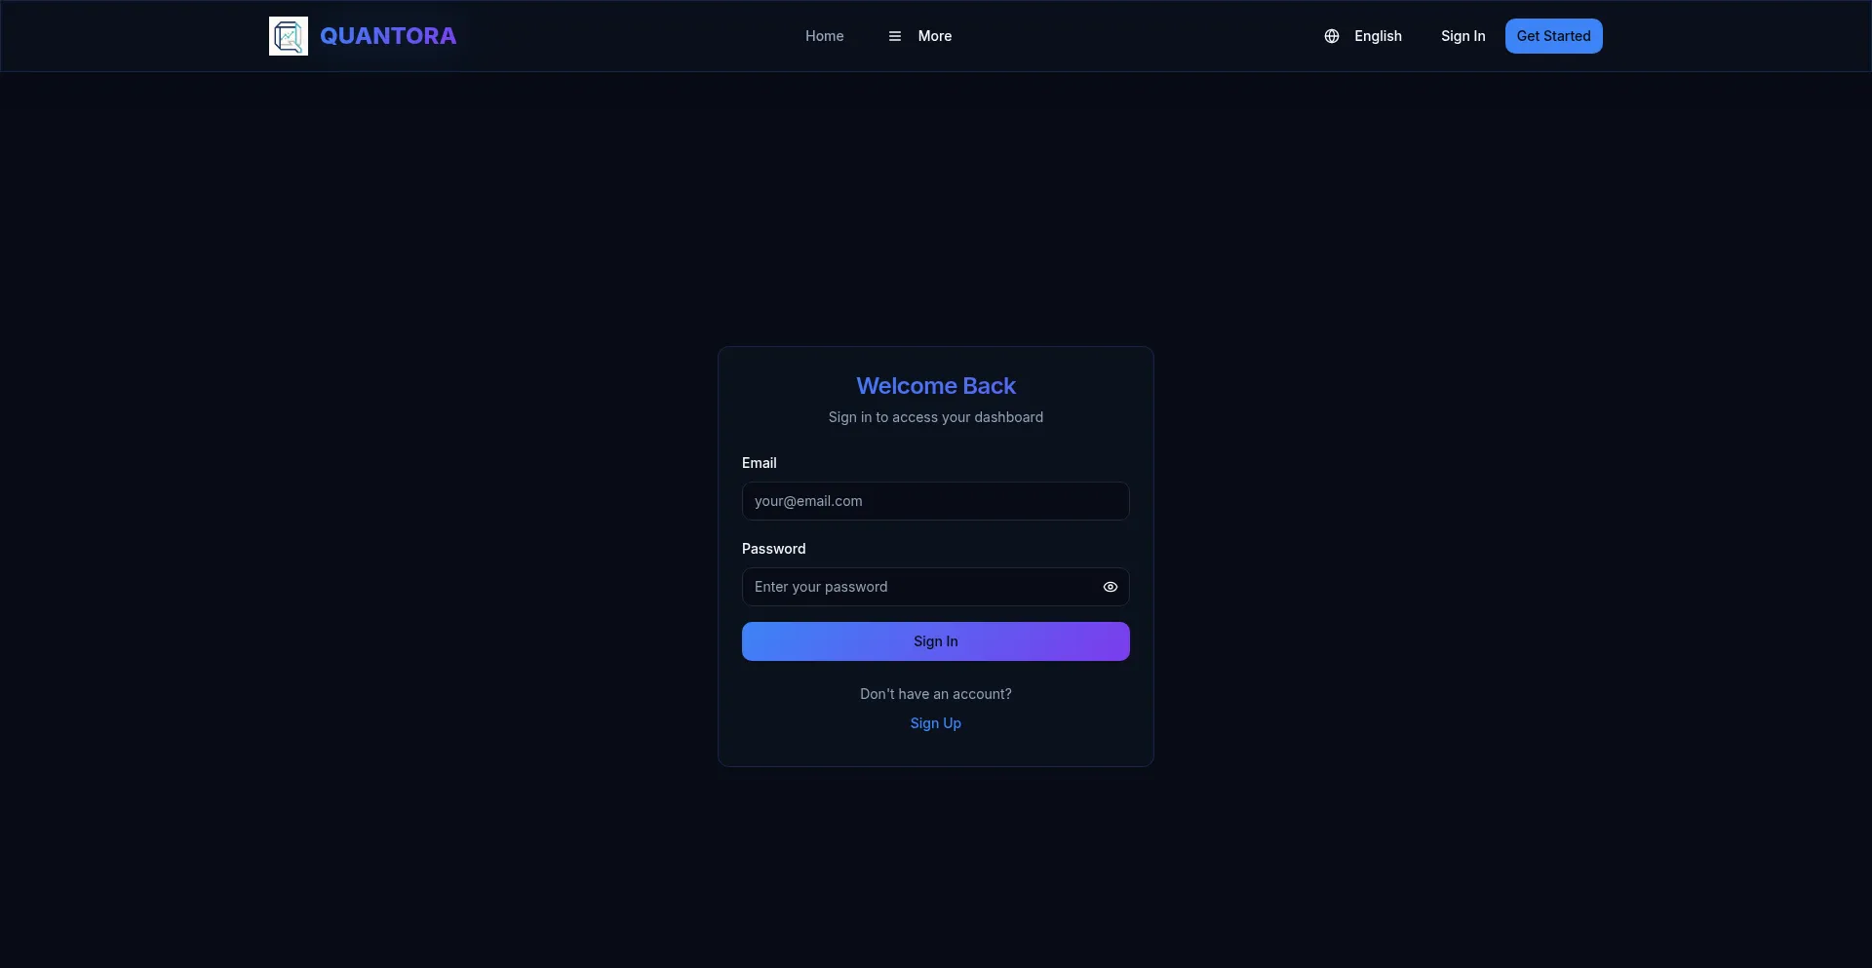Click the Get Started button

pyautogui.click(x=1553, y=36)
